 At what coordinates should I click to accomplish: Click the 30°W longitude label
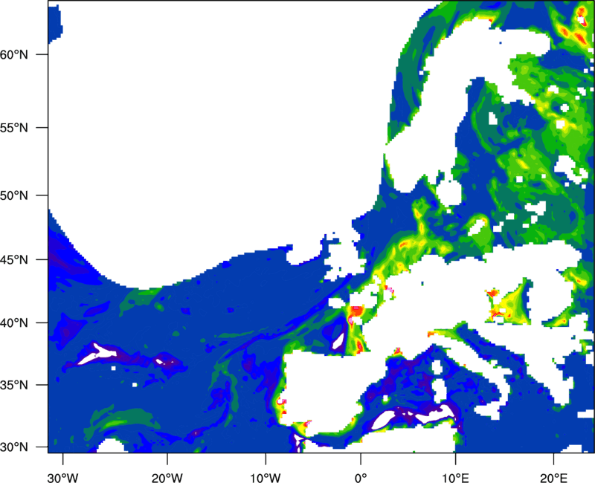(x=63, y=478)
